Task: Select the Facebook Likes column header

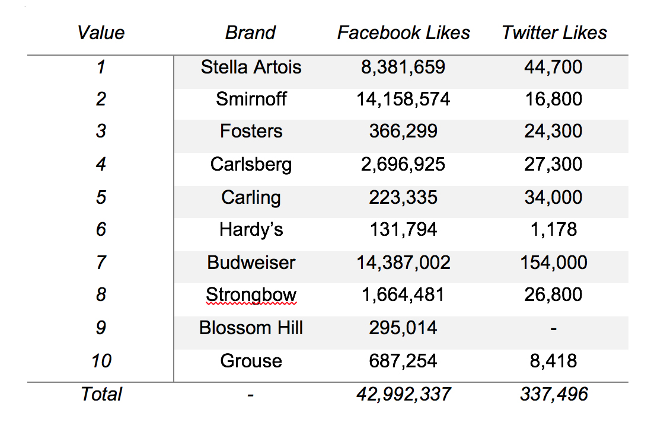Action: [403, 33]
